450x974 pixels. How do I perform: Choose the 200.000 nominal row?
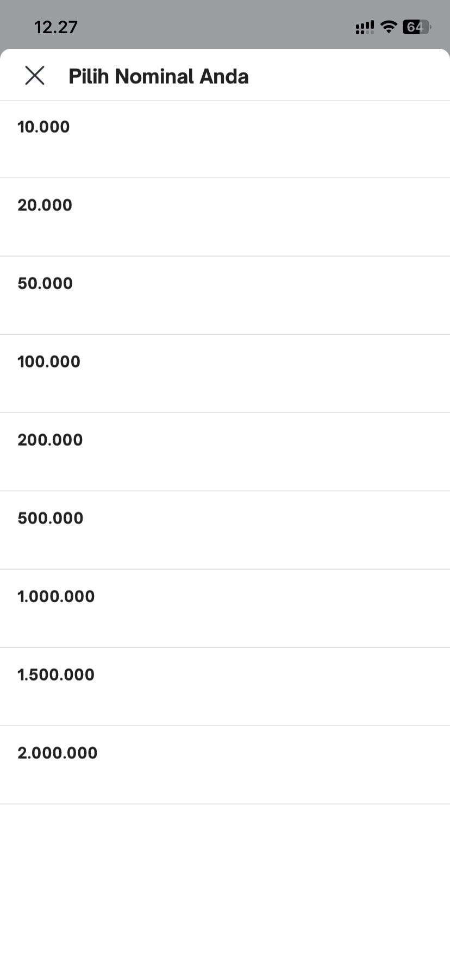click(225, 452)
